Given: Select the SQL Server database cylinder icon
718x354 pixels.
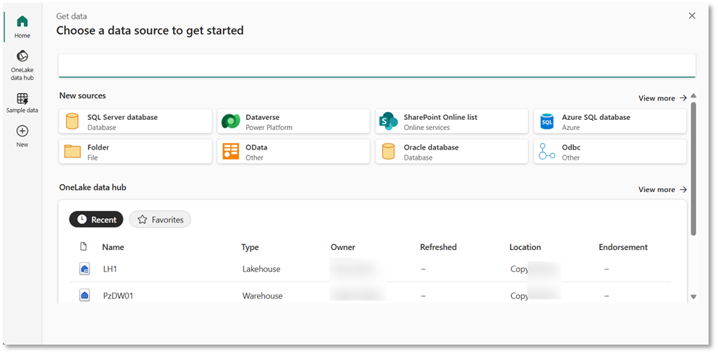Looking at the screenshot, I should coord(72,121).
